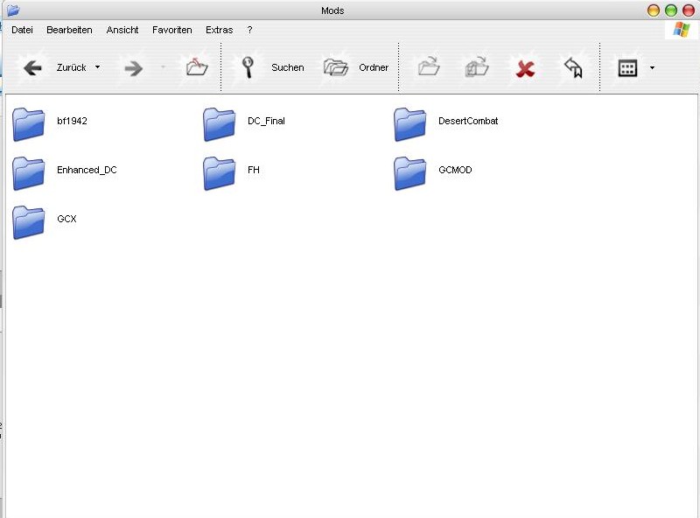Click the Forward arrow icon

(134, 68)
